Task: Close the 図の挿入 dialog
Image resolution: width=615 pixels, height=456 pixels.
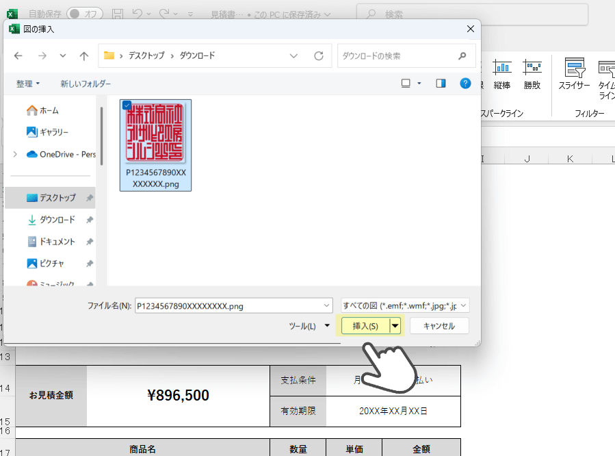Action: pos(471,29)
